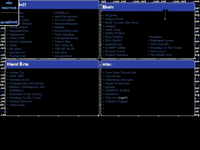Go to jpegmafia.net
Image resolution: width=200 pixels, height=150 pixels.
click(x=114, y=44)
